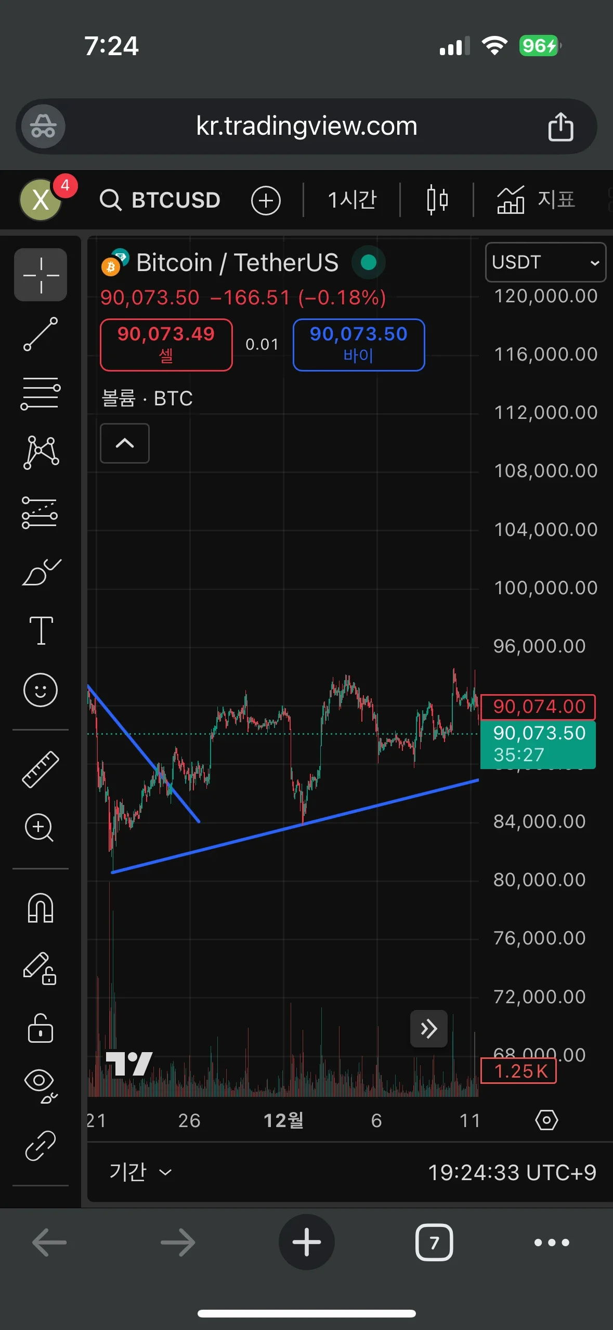The height and width of the screenshot is (1330, 613).
Task: Select the trend line drawing tool
Action: (41, 334)
